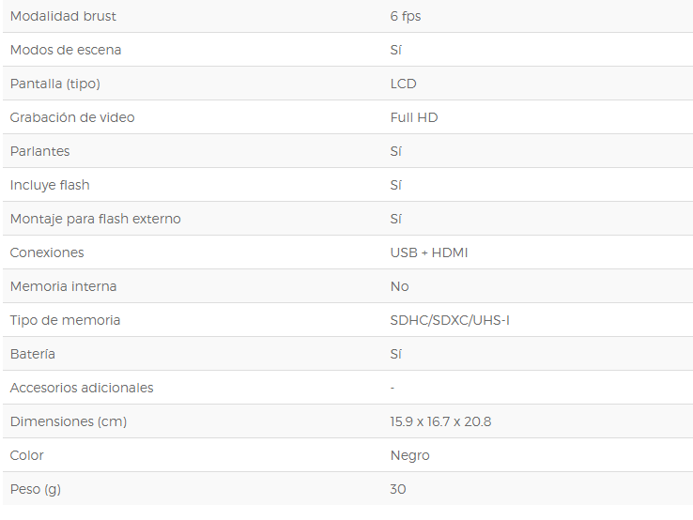The height and width of the screenshot is (520, 693).
Task: Click Montaje para flash externo label
Action: [95, 219]
